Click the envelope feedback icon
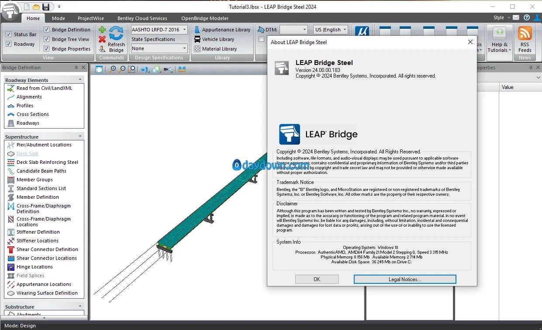The height and width of the screenshot is (330, 542). [x=516, y=18]
